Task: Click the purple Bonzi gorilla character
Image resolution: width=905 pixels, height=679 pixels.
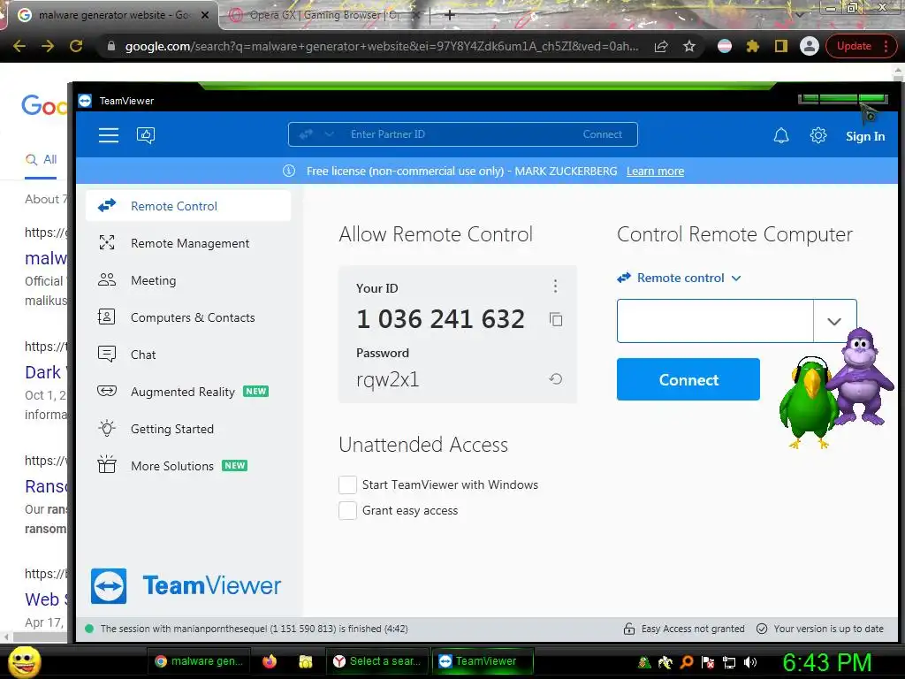Action: click(x=860, y=377)
